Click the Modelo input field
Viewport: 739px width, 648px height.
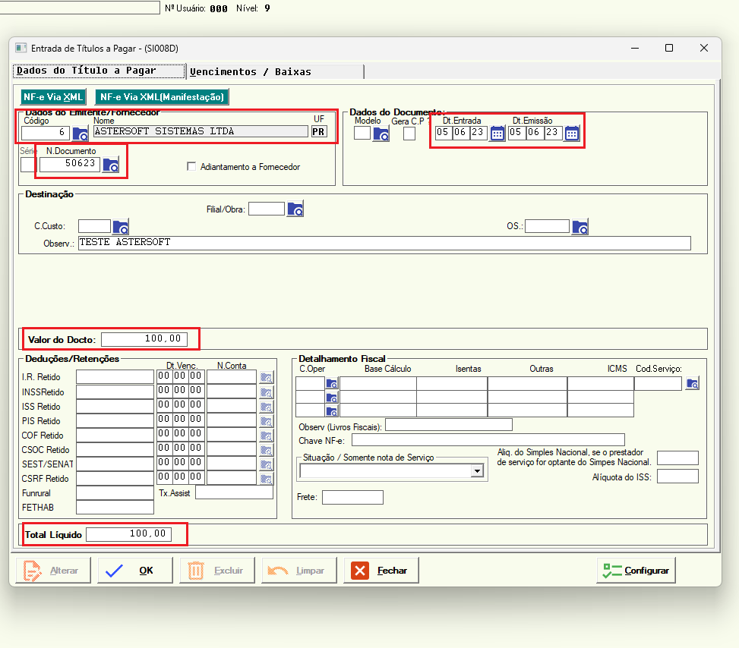[362, 134]
